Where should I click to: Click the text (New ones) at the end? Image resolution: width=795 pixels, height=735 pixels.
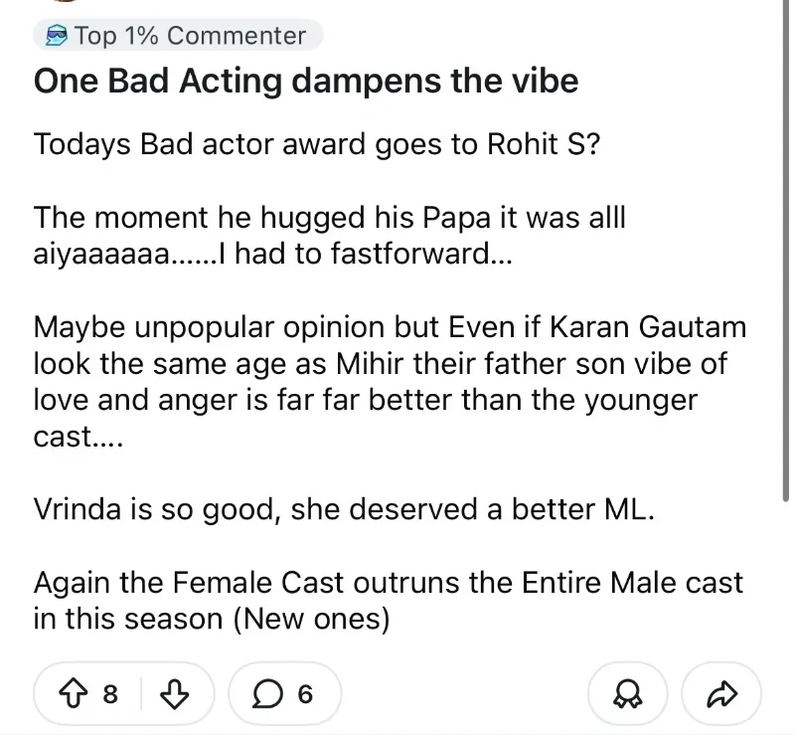(x=310, y=618)
